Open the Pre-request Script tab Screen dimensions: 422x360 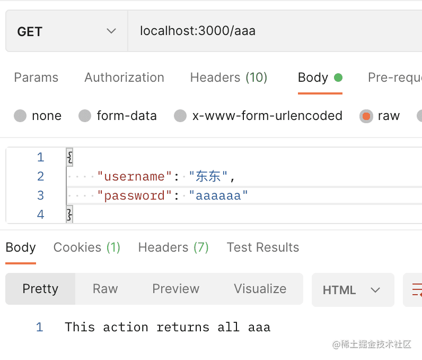394,78
